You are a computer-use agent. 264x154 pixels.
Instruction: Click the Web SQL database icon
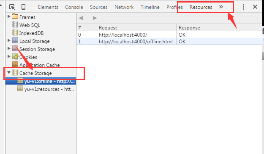click(x=15, y=24)
